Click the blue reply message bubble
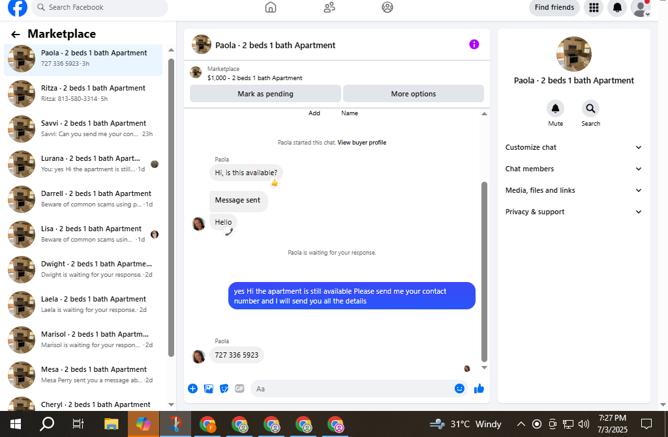Image resolution: width=668 pixels, height=437 pixels. coord(352,296)
